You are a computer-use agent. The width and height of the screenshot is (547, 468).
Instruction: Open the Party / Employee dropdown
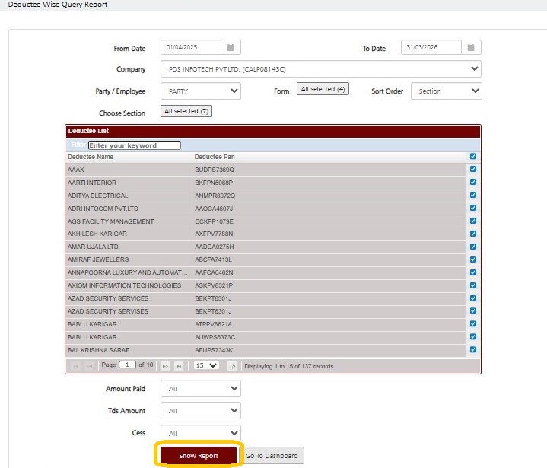click(201, 91)
